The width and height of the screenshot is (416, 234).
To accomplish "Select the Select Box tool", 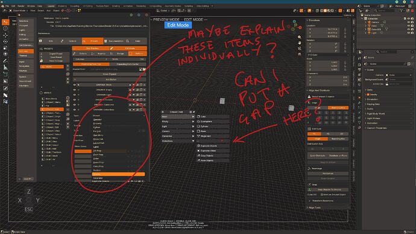I will click(5, 22).
